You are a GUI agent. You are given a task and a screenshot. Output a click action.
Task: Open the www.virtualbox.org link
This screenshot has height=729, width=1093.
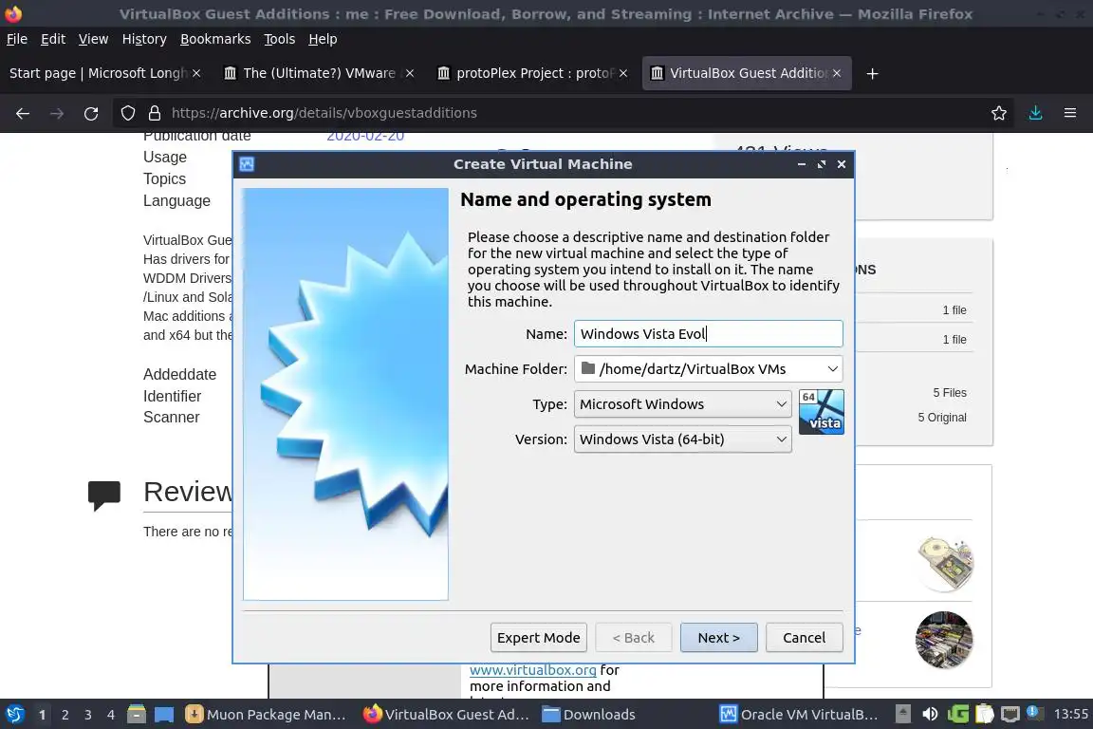(532, 670)
